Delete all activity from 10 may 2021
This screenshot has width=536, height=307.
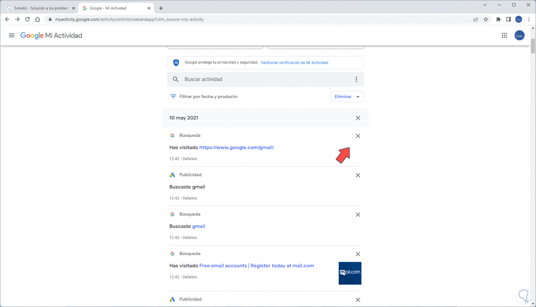(x=358, y=118)
